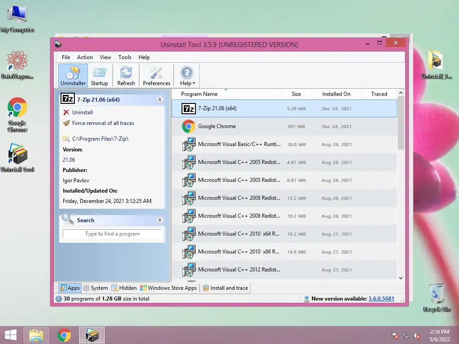Click the Action Center flag tray icon
The image size is (459, 344).
[x=395, y=335]
